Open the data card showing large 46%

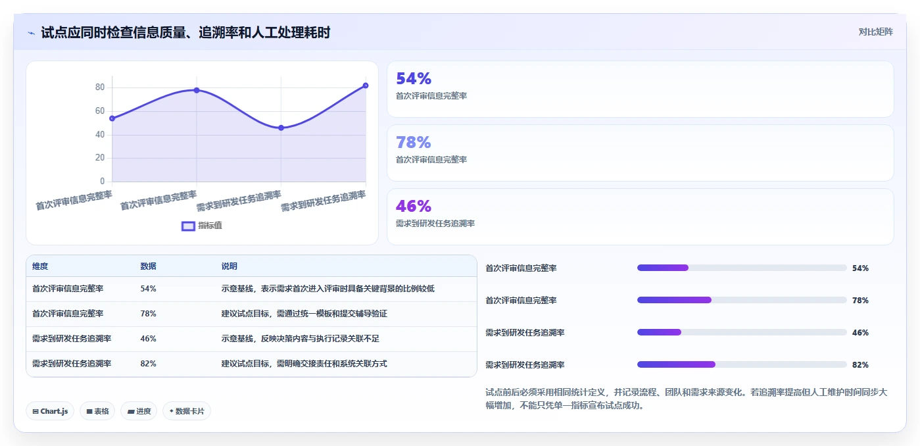(640, 216)
